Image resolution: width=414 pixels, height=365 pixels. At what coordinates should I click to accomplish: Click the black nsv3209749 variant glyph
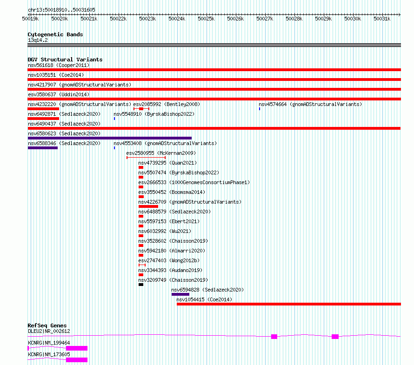141,285
